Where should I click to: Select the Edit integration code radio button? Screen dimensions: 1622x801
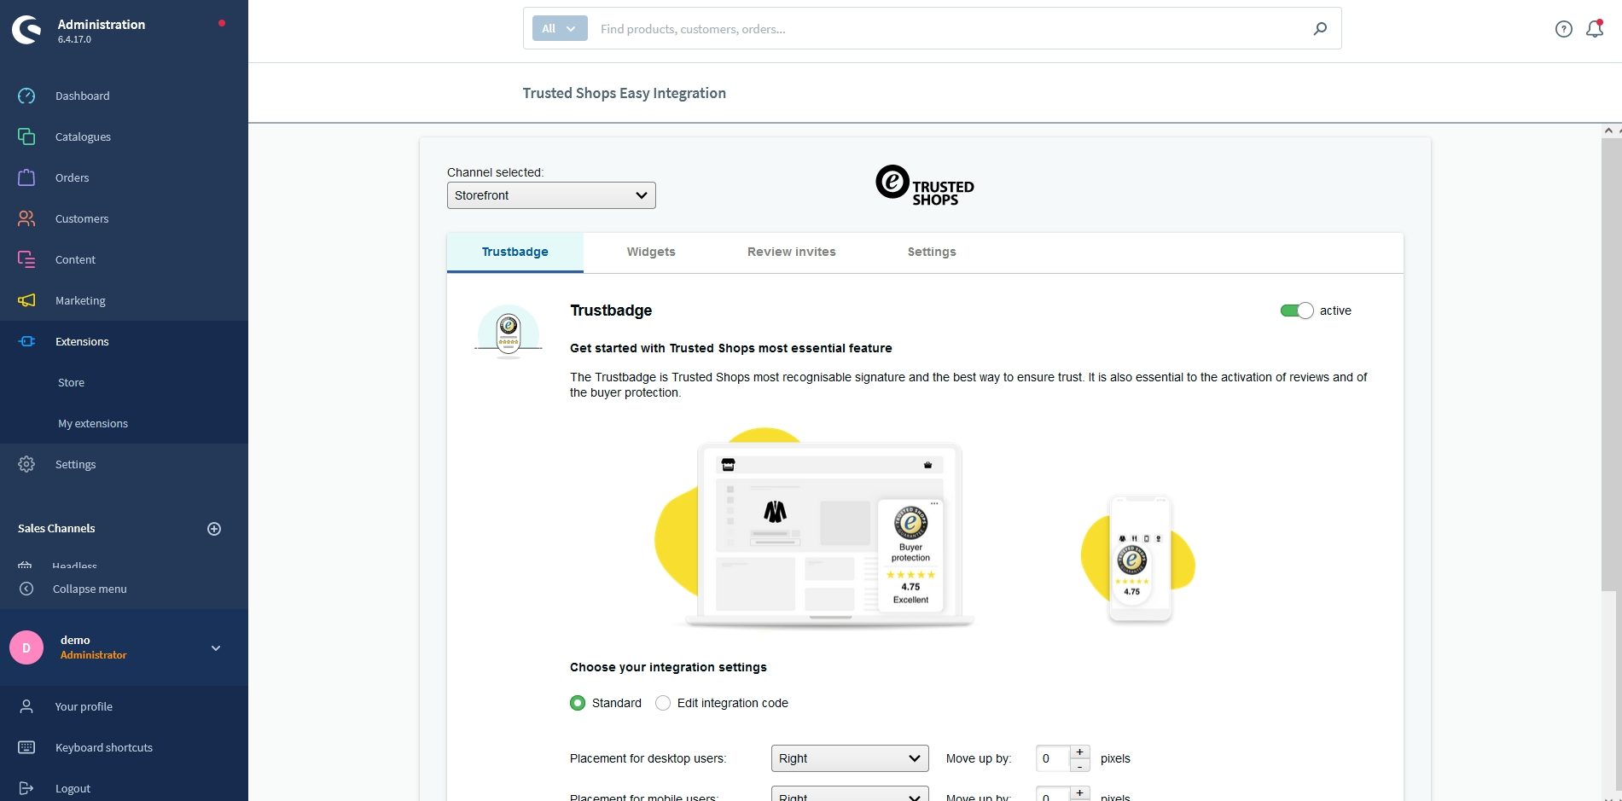pyautogui.click(x=663, y=703)
